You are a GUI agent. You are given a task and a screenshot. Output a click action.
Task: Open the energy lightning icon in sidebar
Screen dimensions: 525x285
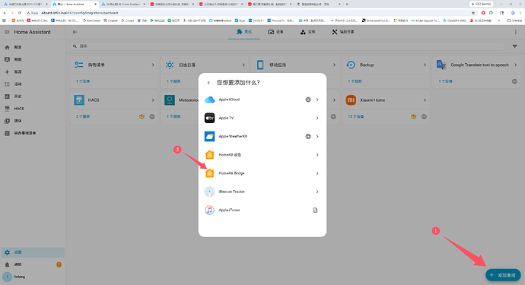click(7, 71)
